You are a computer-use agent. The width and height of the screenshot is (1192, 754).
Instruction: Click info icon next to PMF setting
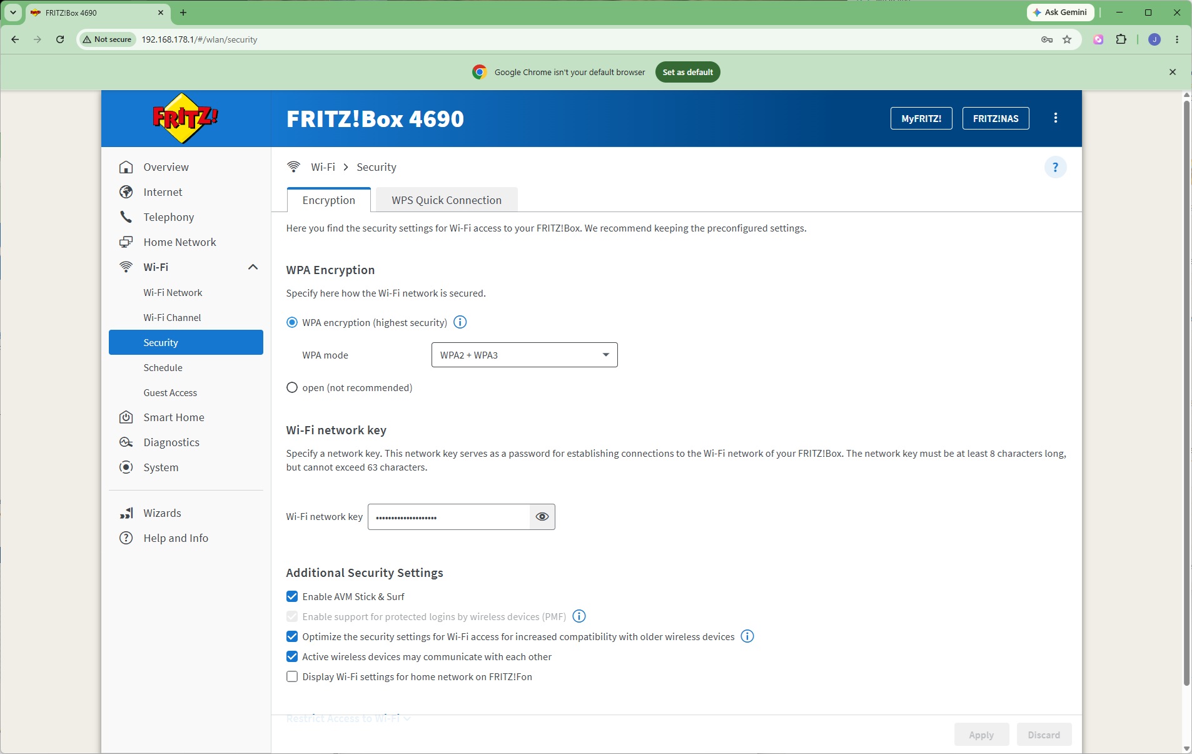tap(579, 616)
